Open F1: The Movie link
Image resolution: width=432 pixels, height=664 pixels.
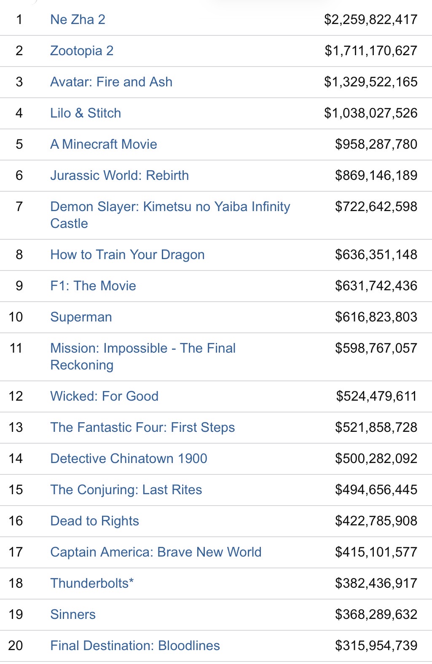[93, 286]
